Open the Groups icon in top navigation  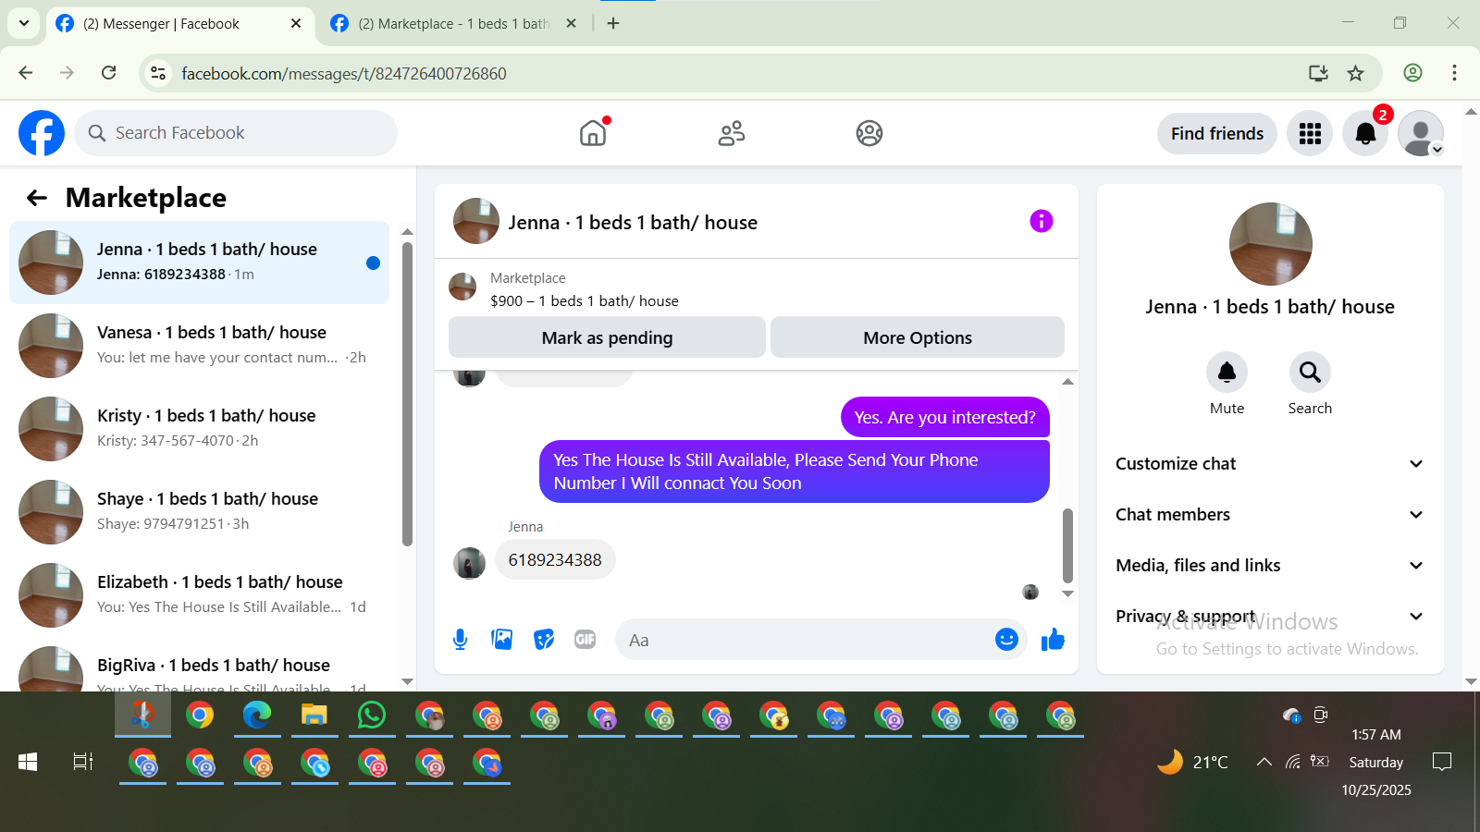pos(869,133)
